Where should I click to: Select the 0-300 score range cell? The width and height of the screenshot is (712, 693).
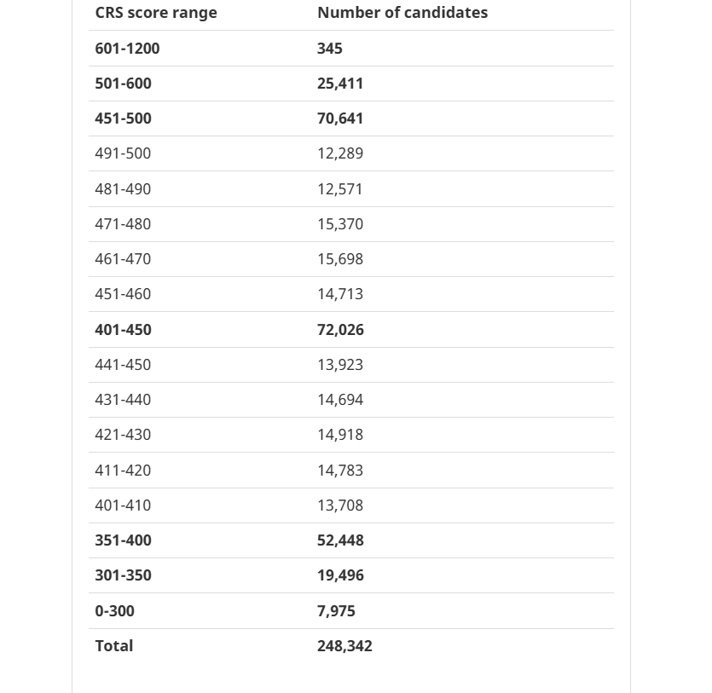coord(114,611)
